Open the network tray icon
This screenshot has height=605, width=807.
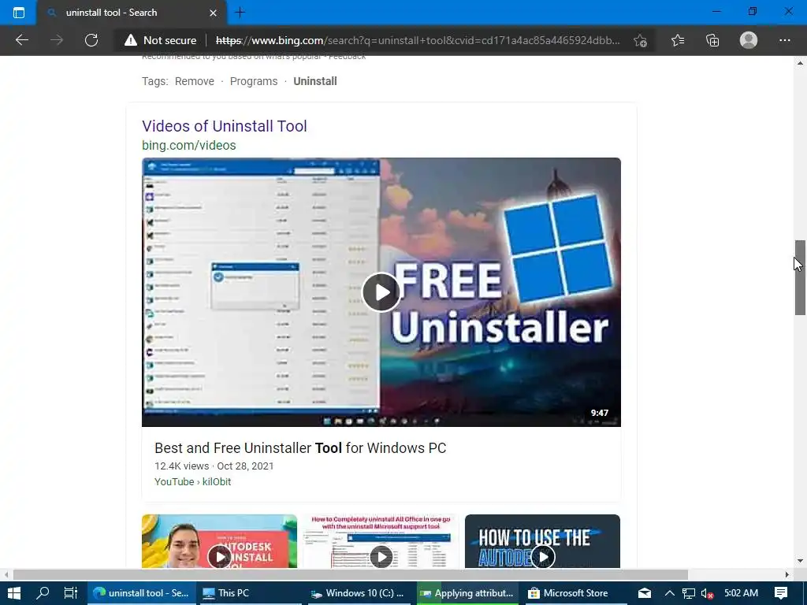(x=689, y=593)
